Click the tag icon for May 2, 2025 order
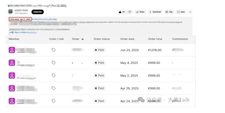Screen dimensions: 225x113 coord(54,75)
